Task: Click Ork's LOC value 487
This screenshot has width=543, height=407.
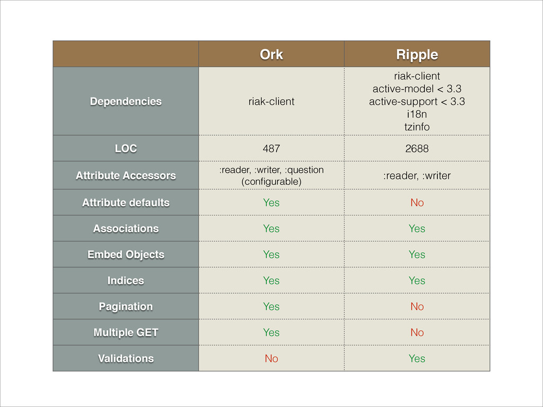Action: pos(271,148)
